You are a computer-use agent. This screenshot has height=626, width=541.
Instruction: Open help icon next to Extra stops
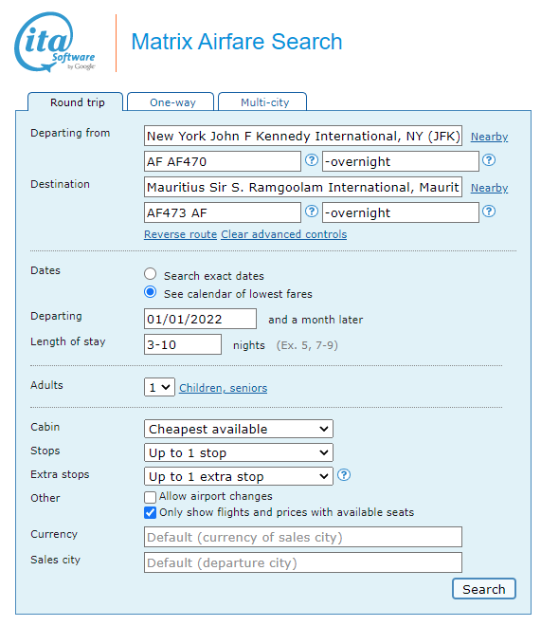coord(344,475)
